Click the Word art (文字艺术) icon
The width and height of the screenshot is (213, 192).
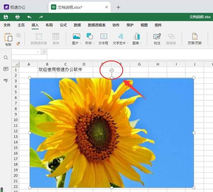tap(120, 36)
